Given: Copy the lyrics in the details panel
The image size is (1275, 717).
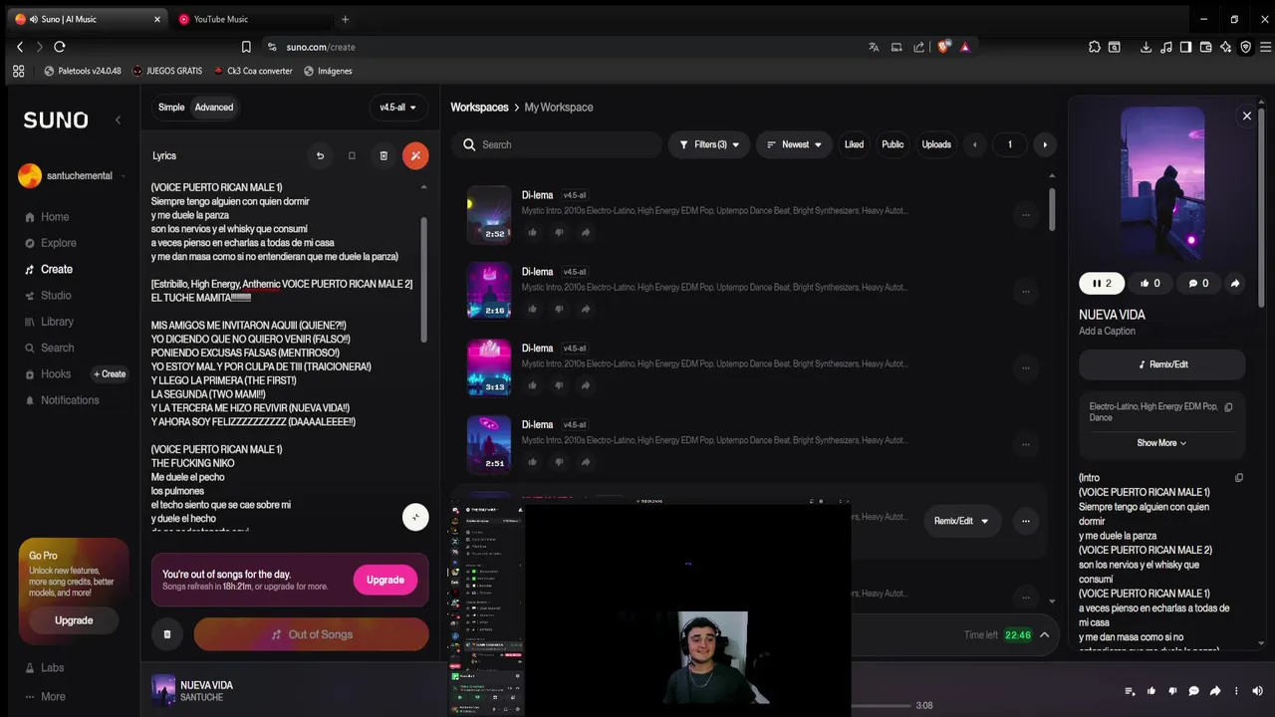Looking at the screenshot, I should click(x=1239, y=478).
